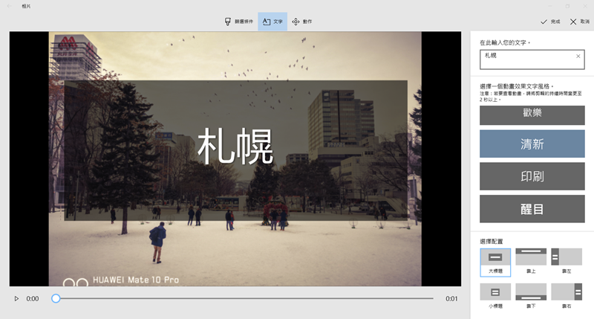
Task: Select the 靠右 right layout
Action: point(567,296)
